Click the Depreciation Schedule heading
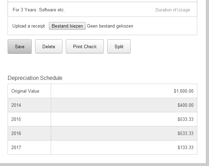Image resolution: width=209 pixels, height=166 pixels. (x=35, y=78)
